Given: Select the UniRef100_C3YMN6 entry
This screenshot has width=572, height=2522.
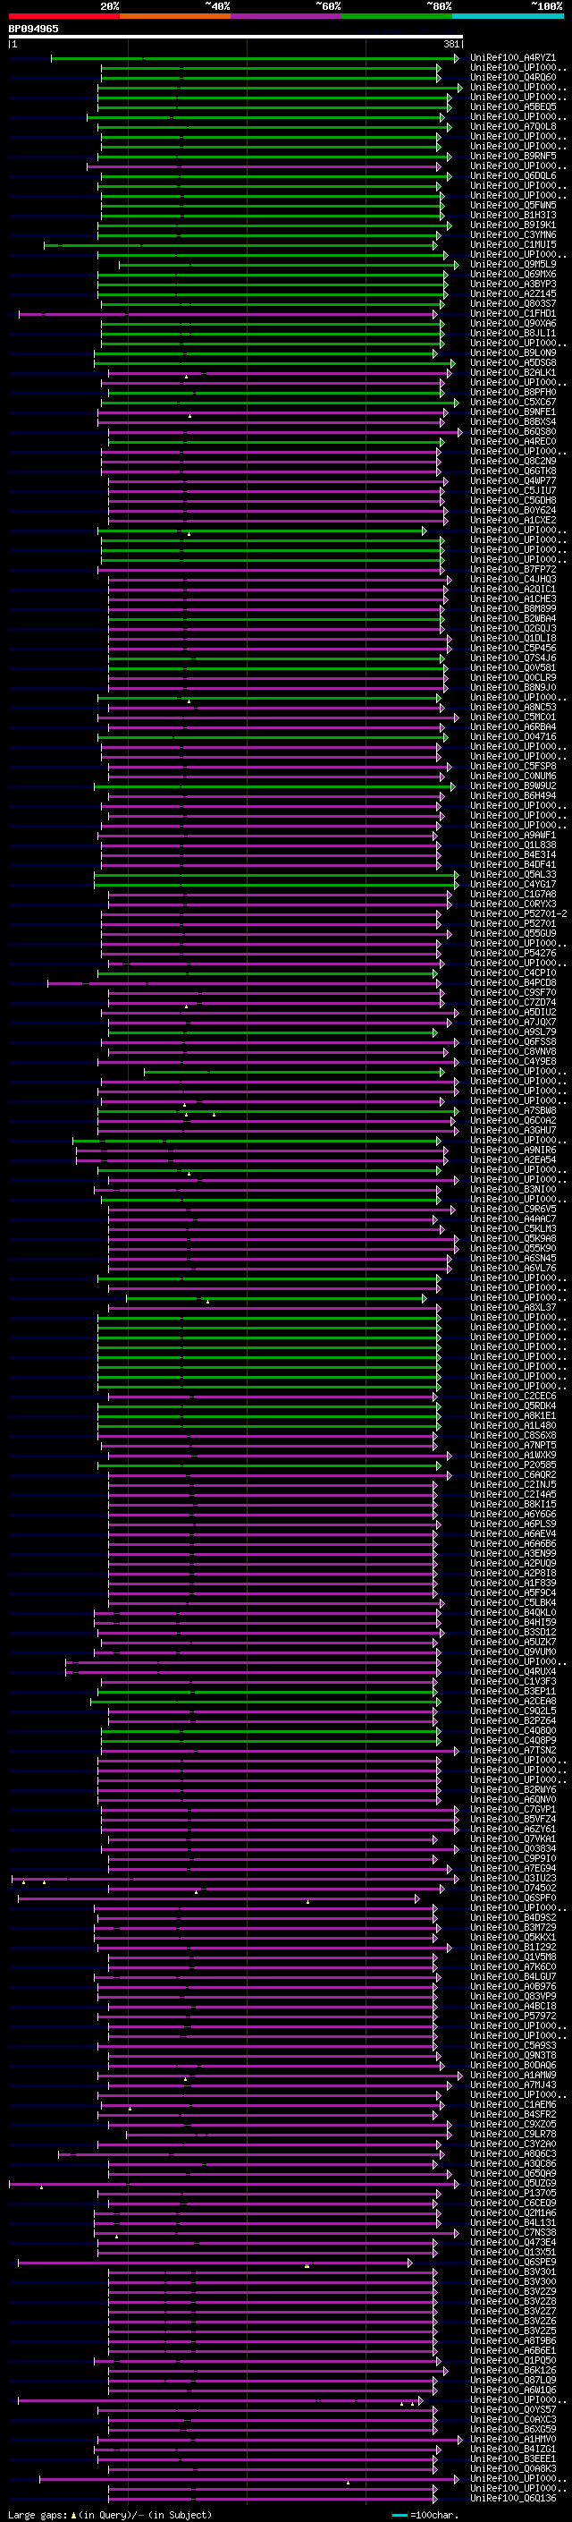Looking at the screenshot, I should coord(513,235).
